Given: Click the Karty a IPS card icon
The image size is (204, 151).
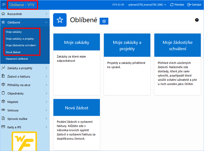Looking at the screenshot, I should [3, 127].
